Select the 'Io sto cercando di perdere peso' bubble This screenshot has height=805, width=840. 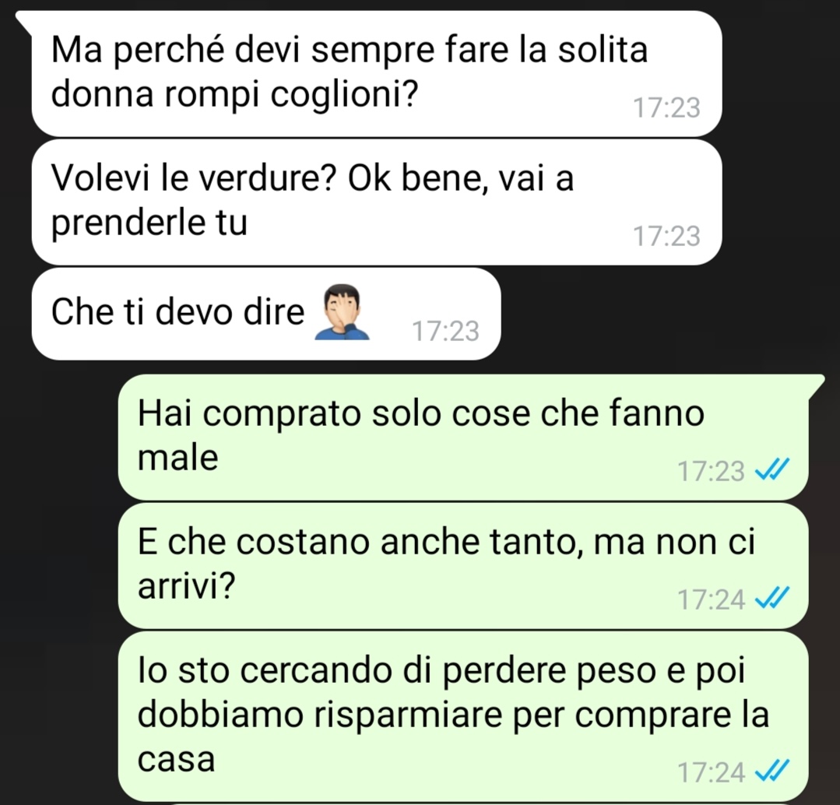tap(463, 716)
